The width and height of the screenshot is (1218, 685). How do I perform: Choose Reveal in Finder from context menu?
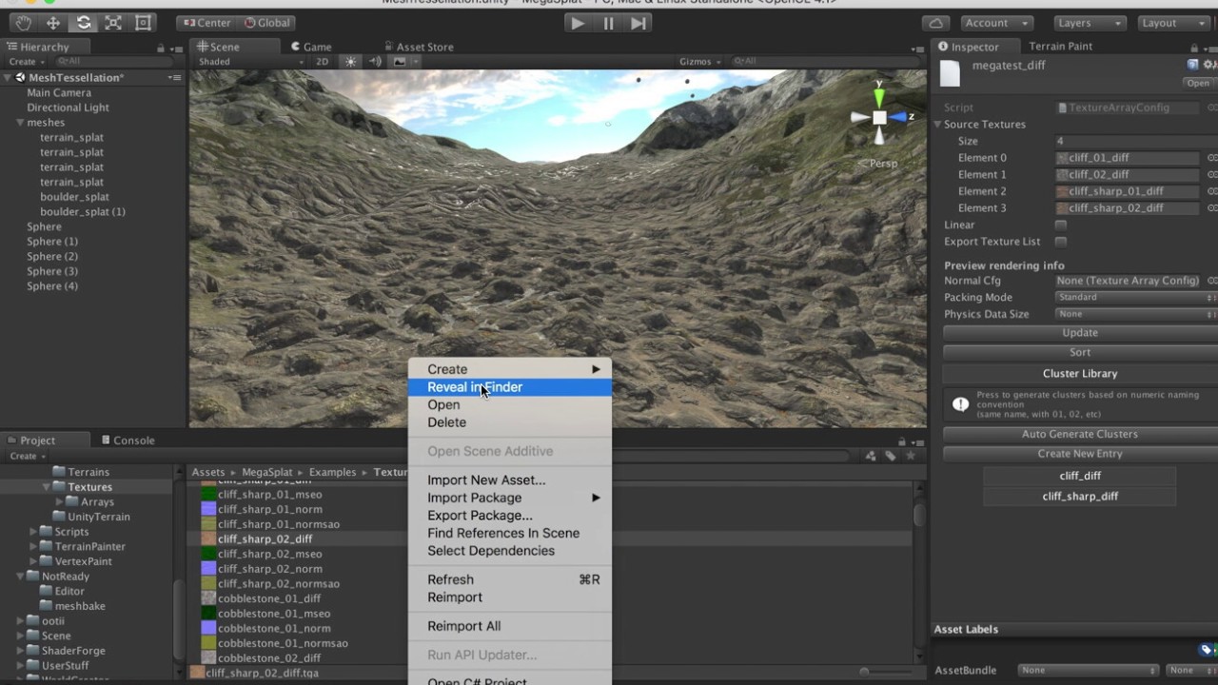click(x=510, y=387)
